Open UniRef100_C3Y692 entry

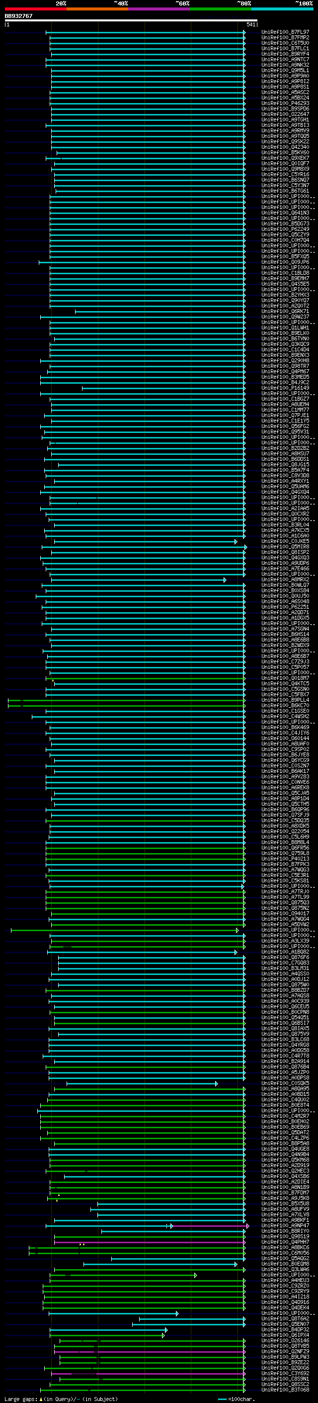pyautogui.click(x=285, y=1373)
